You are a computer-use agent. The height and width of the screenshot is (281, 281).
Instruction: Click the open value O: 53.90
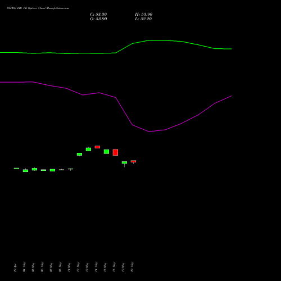98,19
